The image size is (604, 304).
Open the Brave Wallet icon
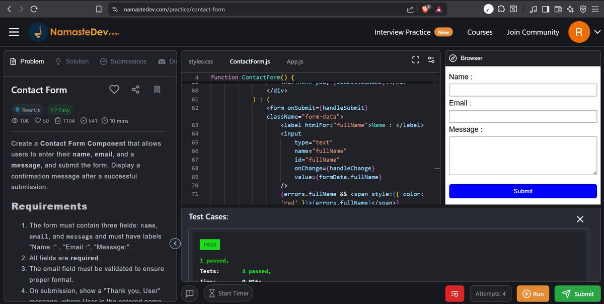(x=558, y=9)
